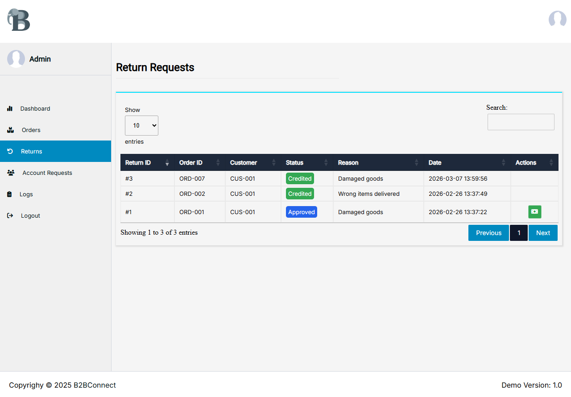Click the Next pagination button
Viewport: 571px width, 397px height.
[543, 233]
